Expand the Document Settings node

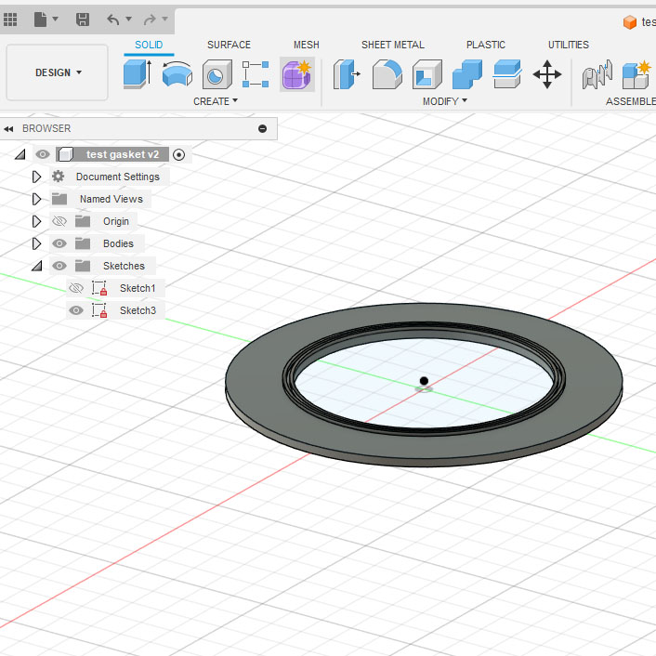36,177
